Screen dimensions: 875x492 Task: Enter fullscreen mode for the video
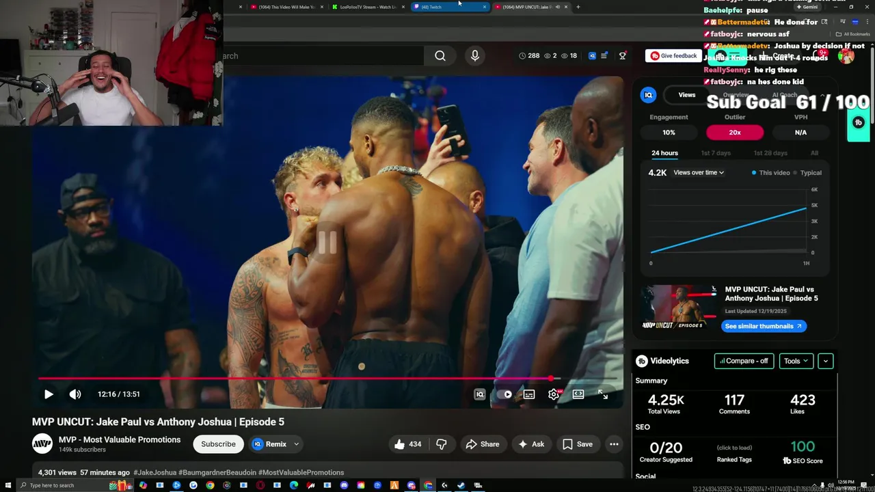[603, 394]
